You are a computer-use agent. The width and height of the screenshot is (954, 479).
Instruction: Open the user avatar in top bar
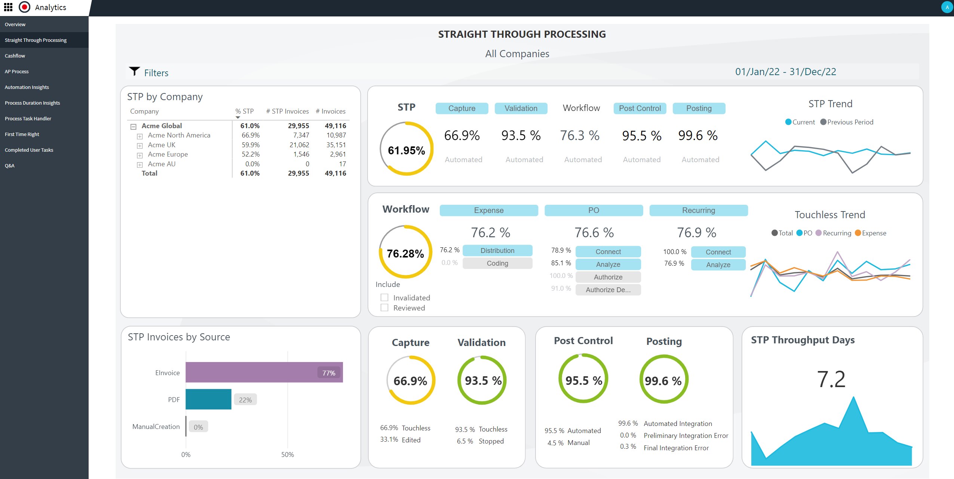tap(947, 7)
